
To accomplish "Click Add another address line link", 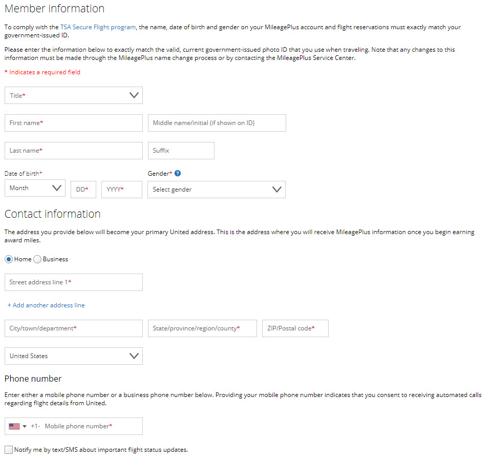I will 46,305.
